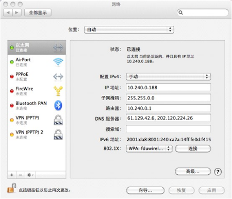Click the 全部显示 show all button

pyautogui.click(x=38, y=12)
